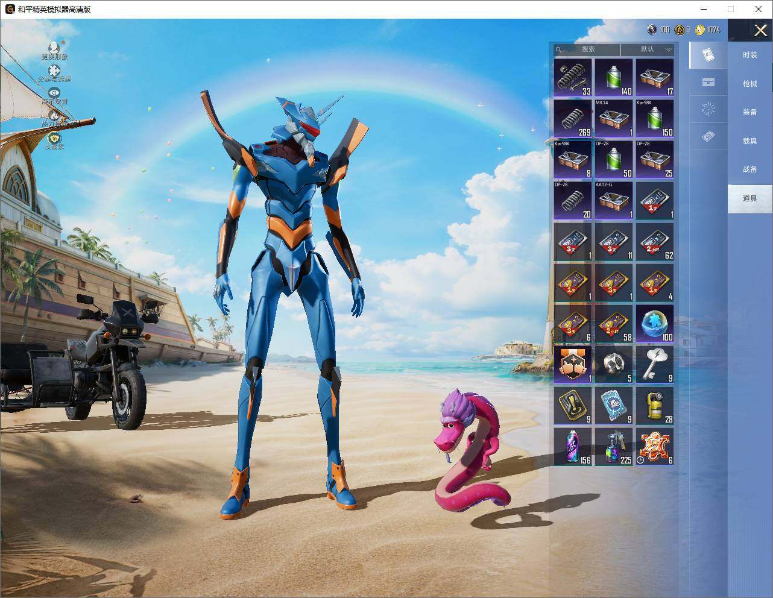The height and width of the screenshot is (598, 773).
Task: Select the cloud lightning key item
Action: click(x=655, y=364)
